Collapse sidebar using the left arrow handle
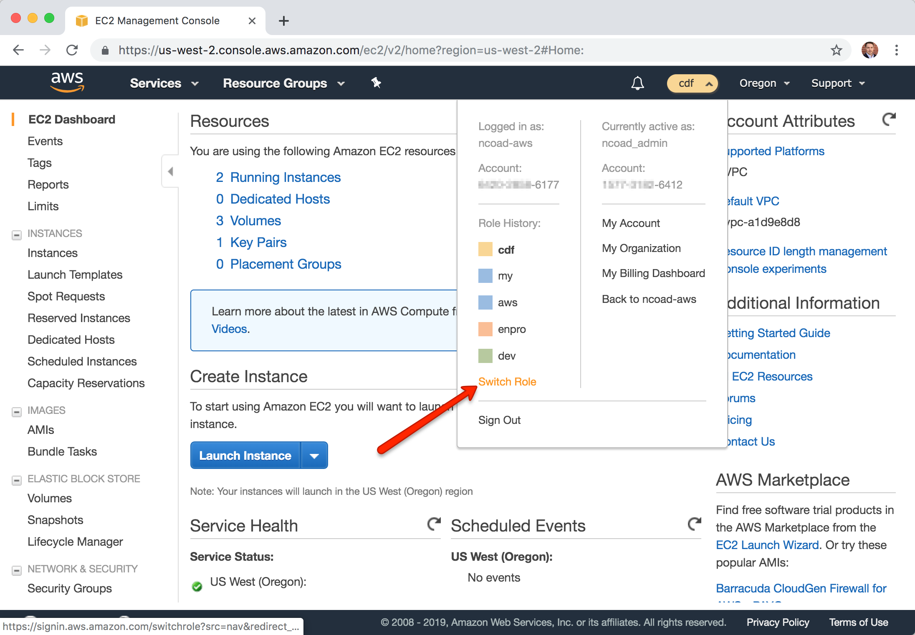 (x=170, y=171)
